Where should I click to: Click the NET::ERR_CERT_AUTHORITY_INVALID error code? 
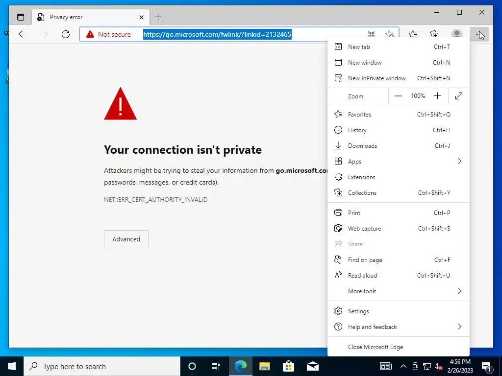[x=155, y=200]
